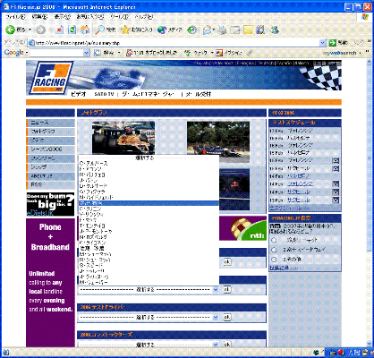Open SATO TV in the top navigation
Screen dimensions: 374x358
tap(104, 94)
